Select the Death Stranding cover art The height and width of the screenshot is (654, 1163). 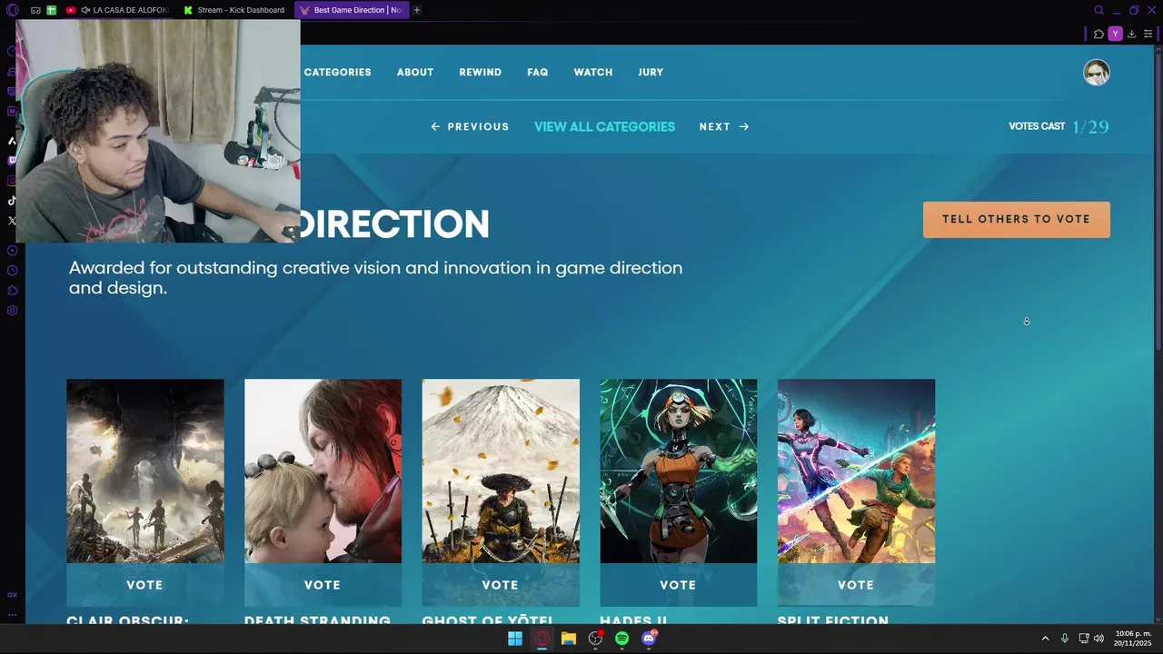[x=323, y=471]
